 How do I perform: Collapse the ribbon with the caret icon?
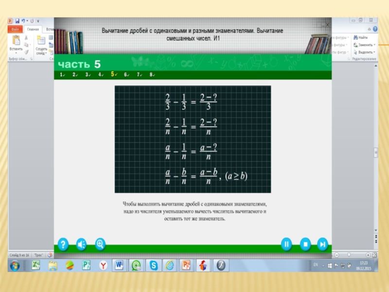coord(369,29)
